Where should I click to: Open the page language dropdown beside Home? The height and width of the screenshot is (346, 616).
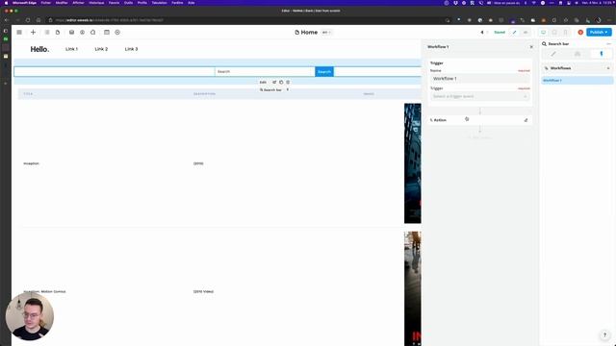coord(326,33)
